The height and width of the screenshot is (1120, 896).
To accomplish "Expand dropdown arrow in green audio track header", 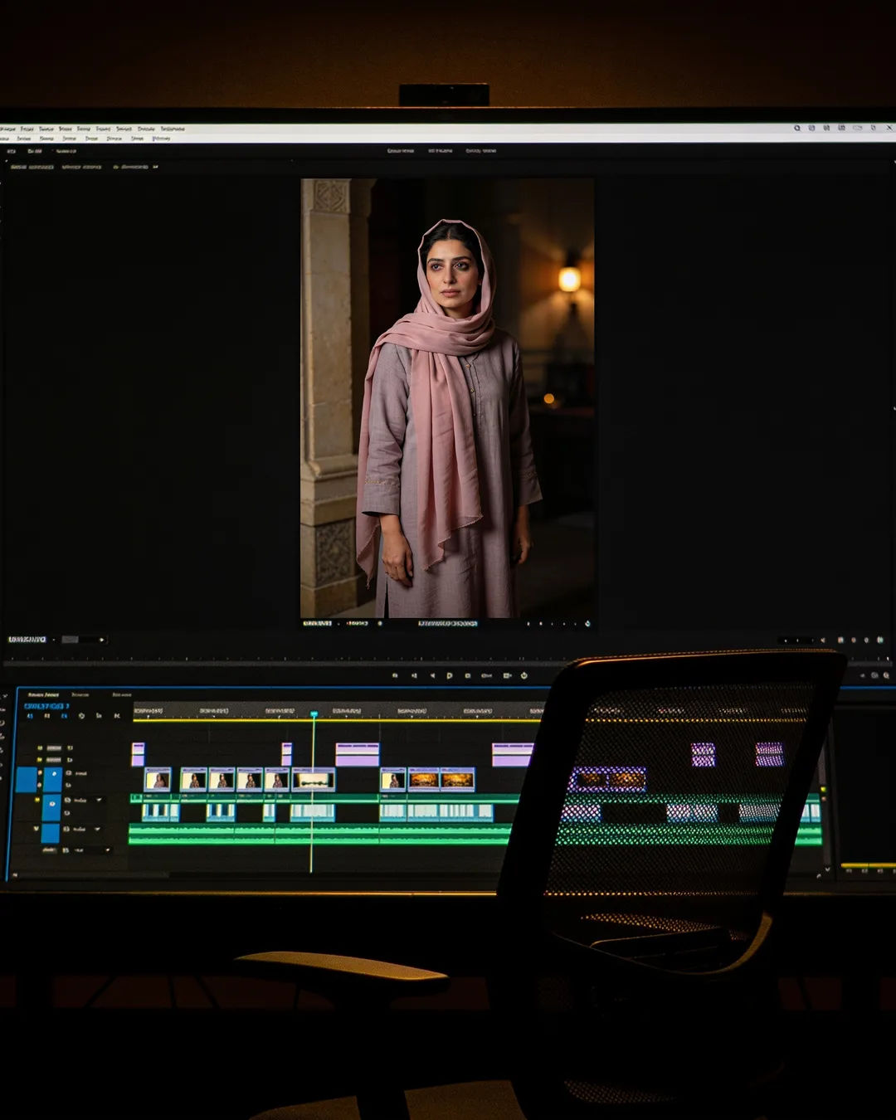I will [x=97, y=829].
